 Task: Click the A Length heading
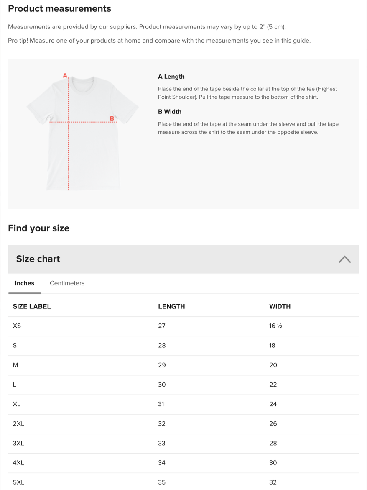click(x=171, y=77)
